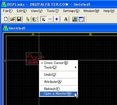
Task: Choose Undo(U) in the context menu
Action: pos(58,75)
